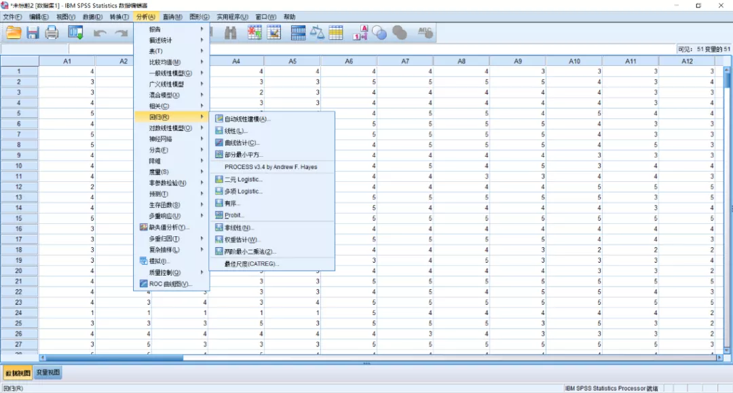733x393 pixels.
Task: Click the Open file folder icon
Action: (x=14, y=33)
